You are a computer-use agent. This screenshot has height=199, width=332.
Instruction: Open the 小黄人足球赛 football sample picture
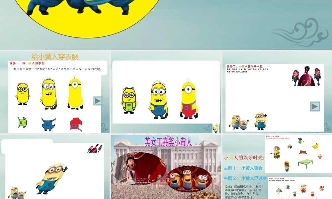tap(300, 188)
